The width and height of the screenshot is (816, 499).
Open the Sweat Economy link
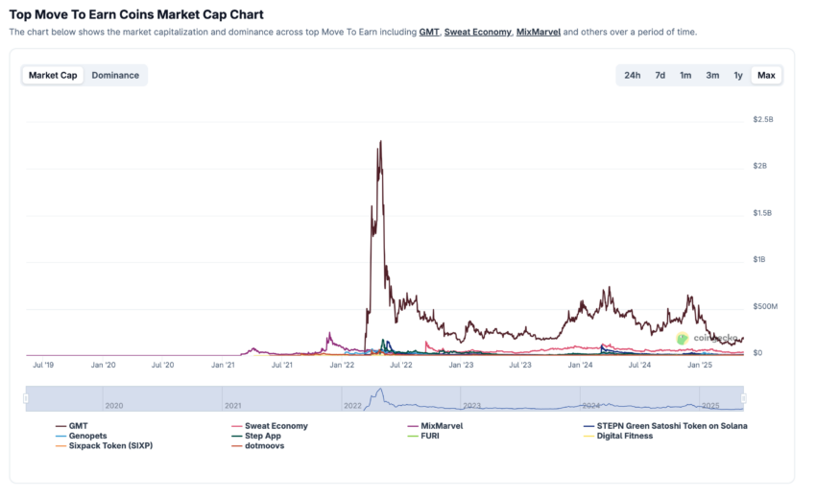[477, 32]
